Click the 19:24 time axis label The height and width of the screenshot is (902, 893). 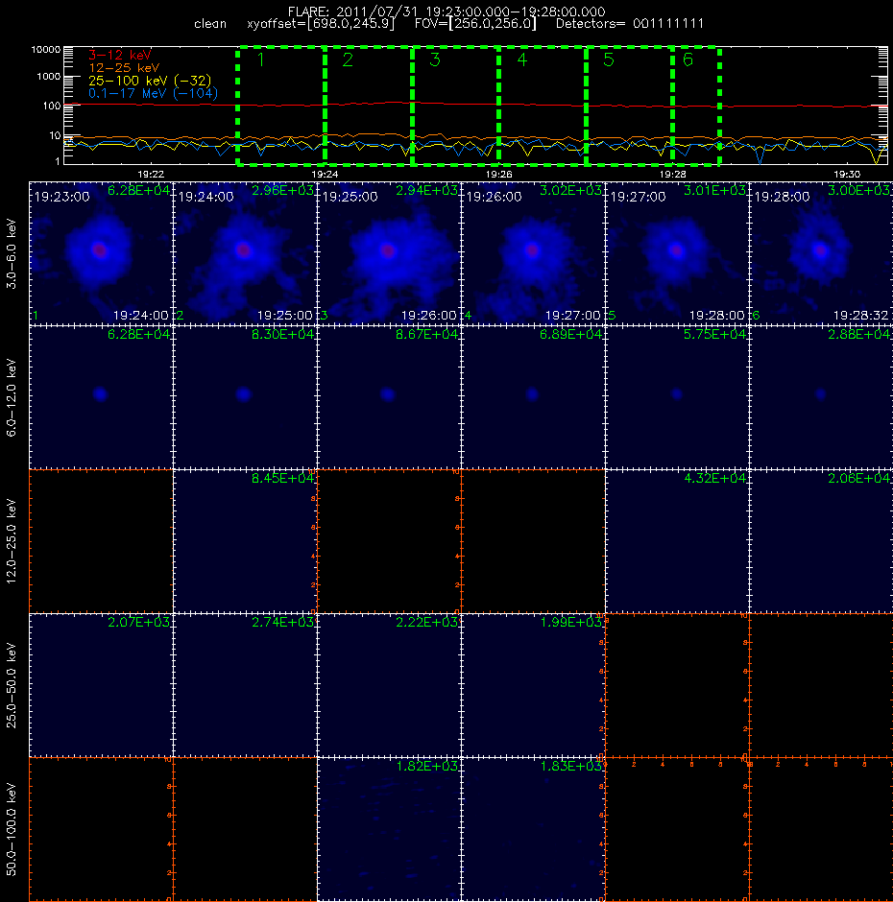tap(325, 174)
